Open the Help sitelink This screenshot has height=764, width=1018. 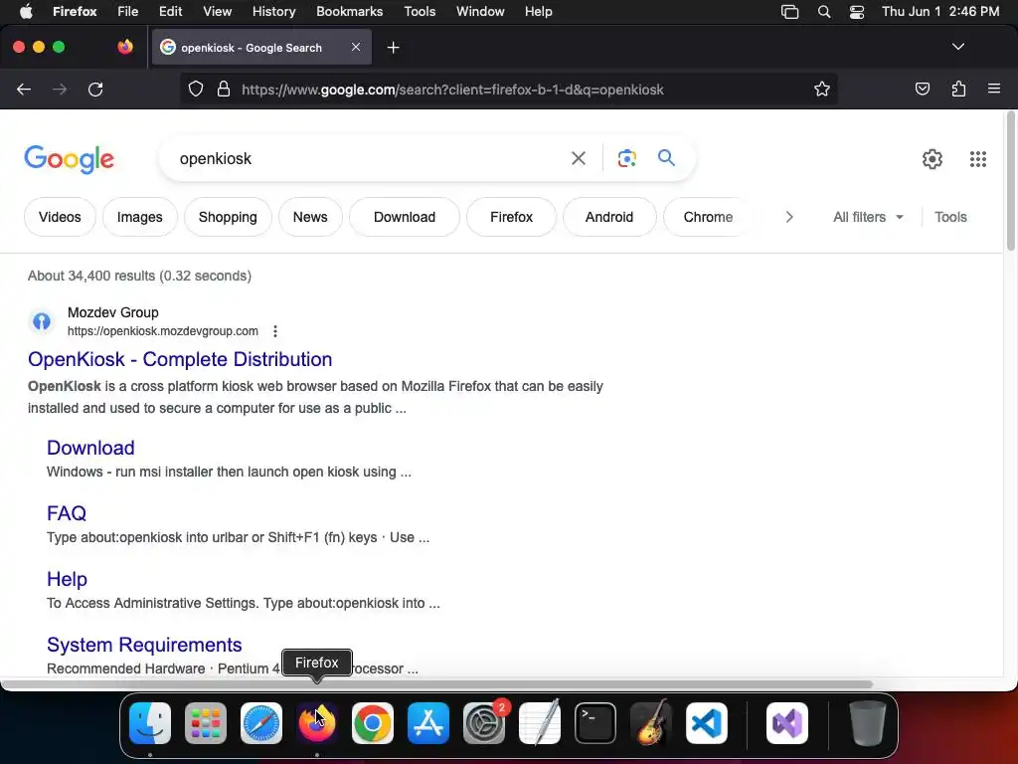click(67, 579)
